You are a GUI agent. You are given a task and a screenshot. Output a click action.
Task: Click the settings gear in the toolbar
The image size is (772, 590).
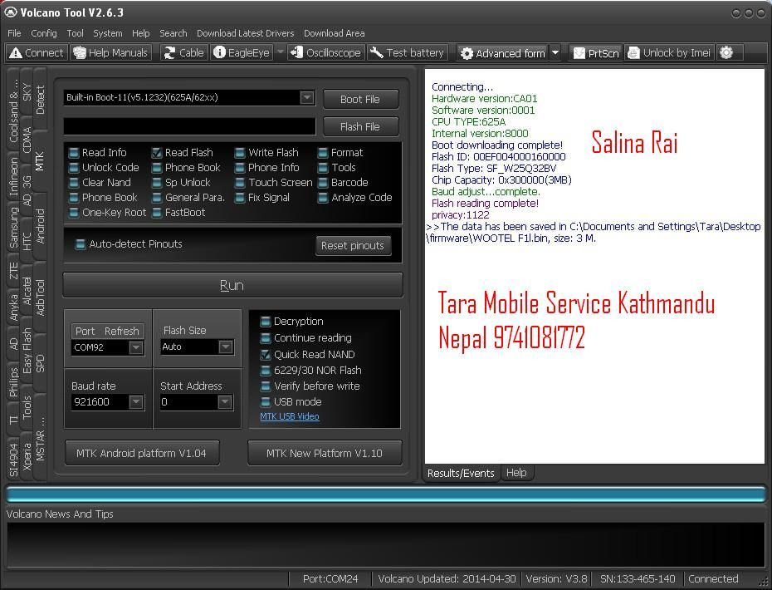[x=726, y=52]
